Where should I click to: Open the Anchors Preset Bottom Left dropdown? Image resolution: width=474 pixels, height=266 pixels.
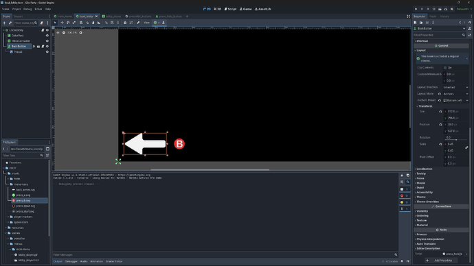point(456,100)
